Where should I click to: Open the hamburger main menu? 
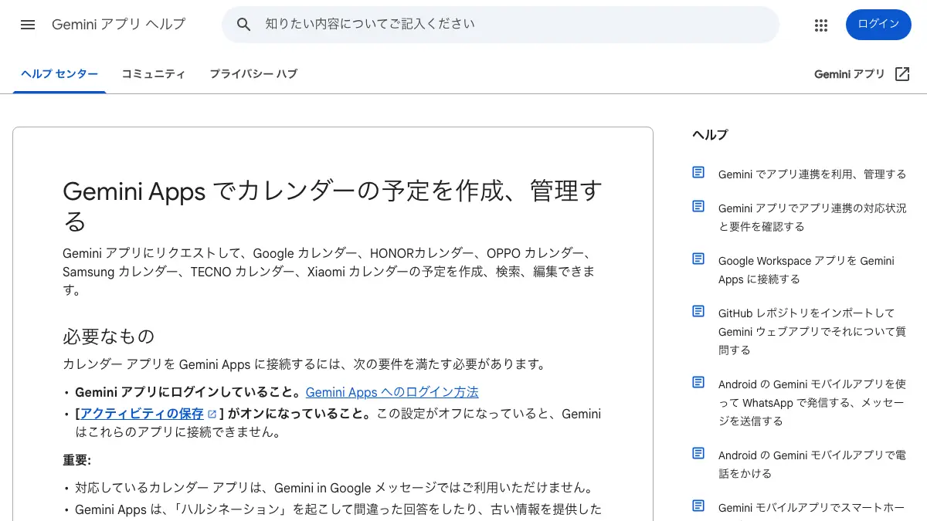28,25
